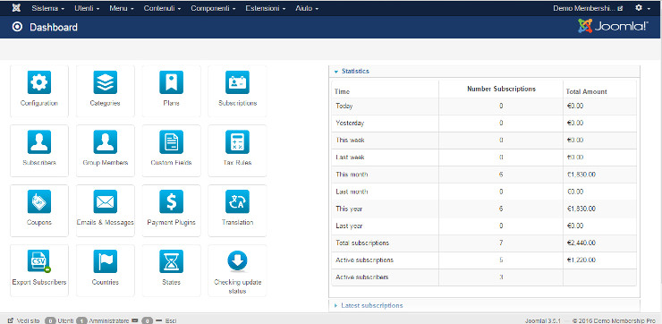The height and width of the screenshot is (324, 662).
Task: Select the This year row label
Action: 349,209
